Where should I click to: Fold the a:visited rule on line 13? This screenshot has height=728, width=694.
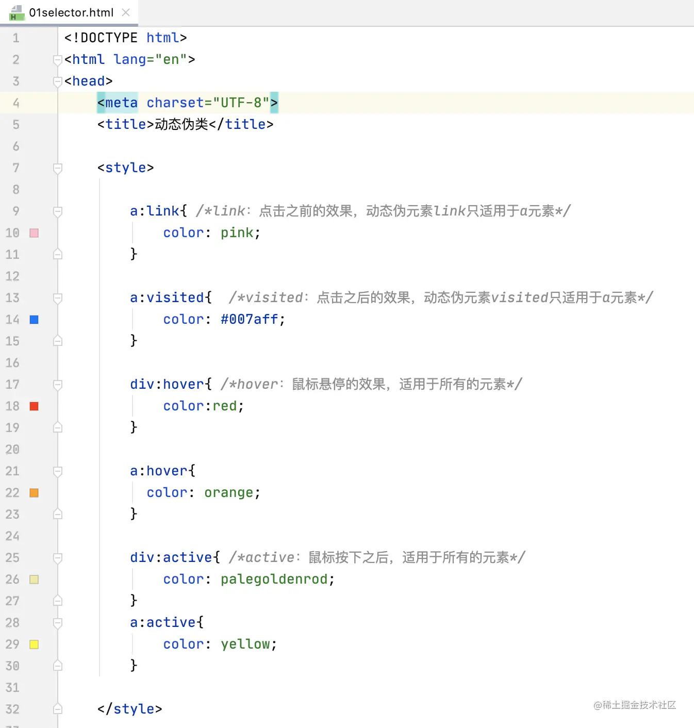pos(58,298)
